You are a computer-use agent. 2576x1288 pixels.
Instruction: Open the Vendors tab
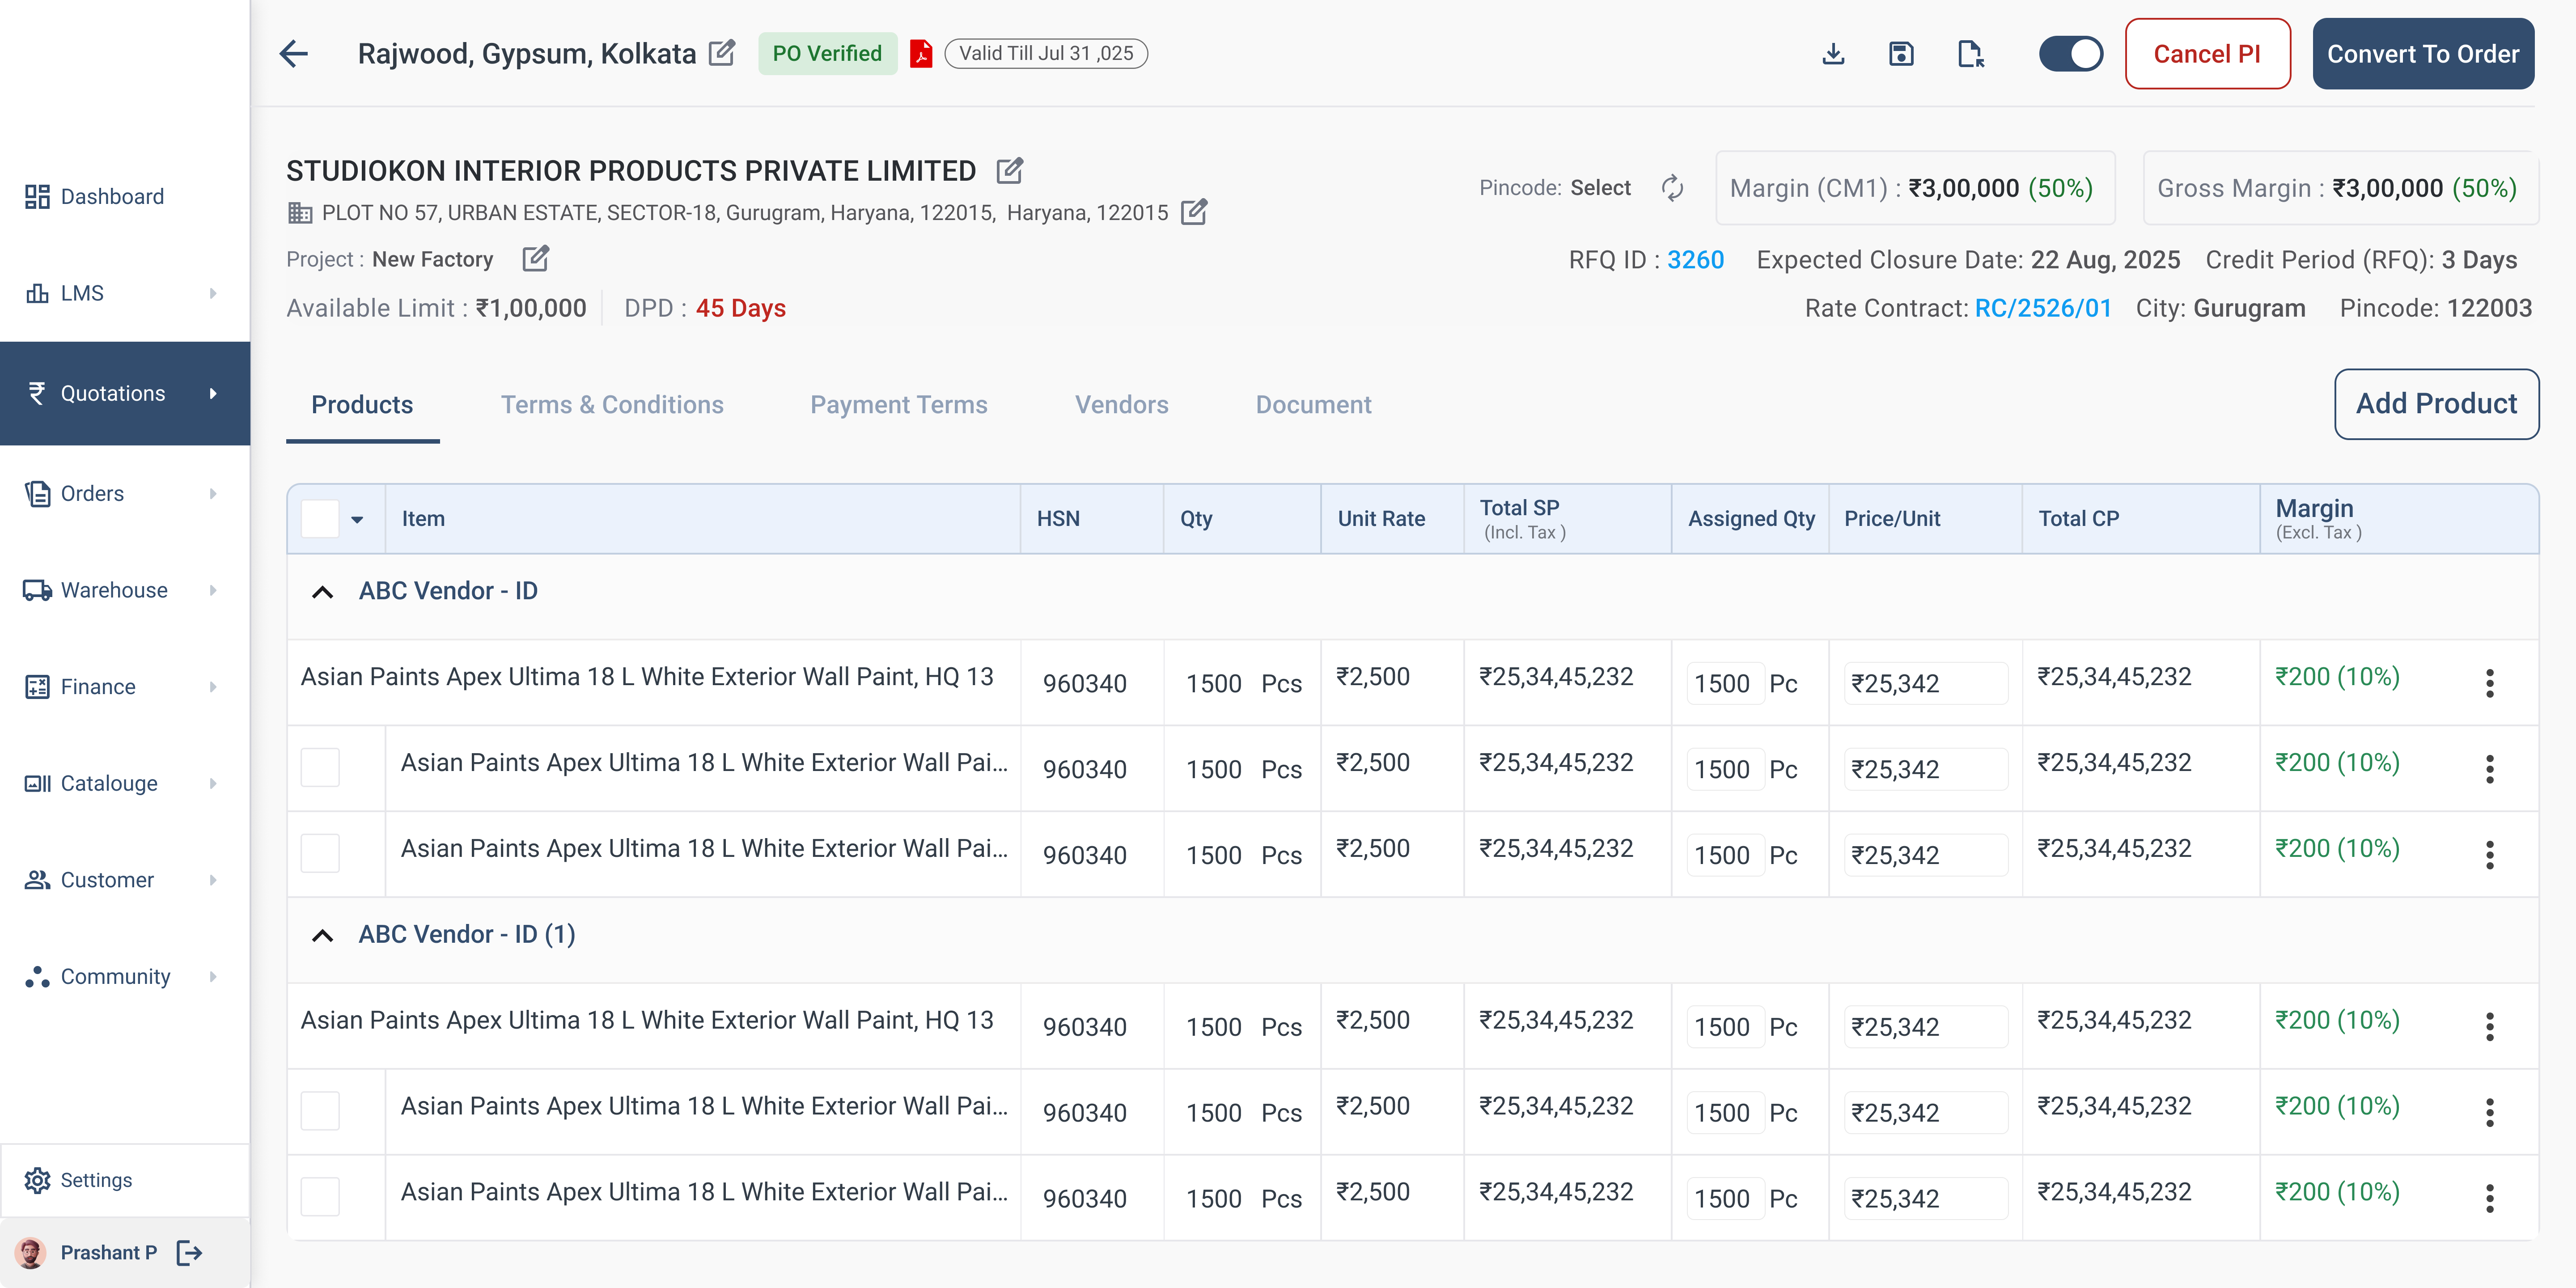pos(1122,405)
